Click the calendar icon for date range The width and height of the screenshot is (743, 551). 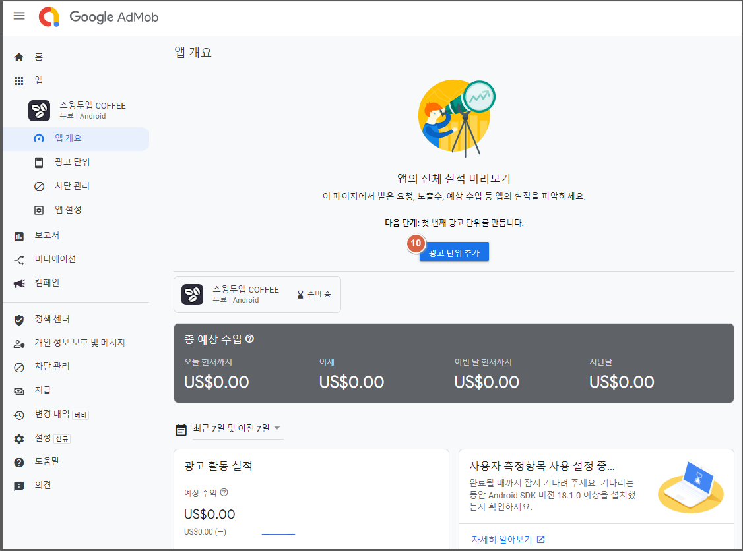[x=181, y=430]
